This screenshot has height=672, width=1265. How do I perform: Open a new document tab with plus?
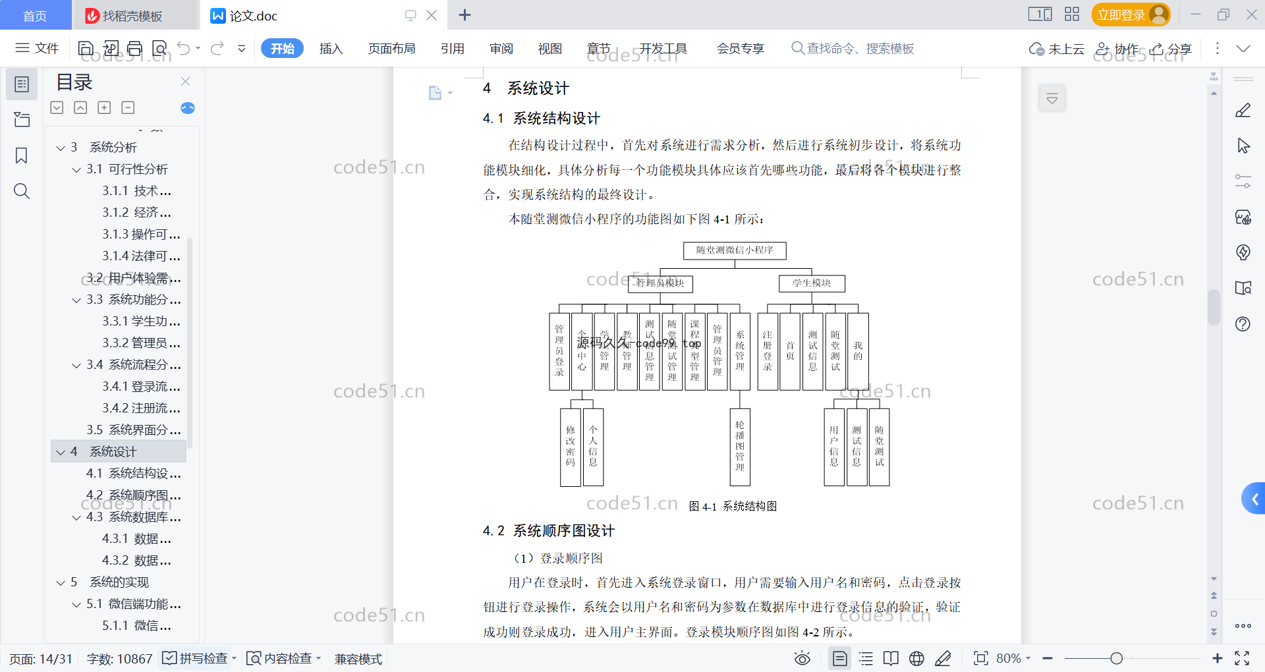464,14
